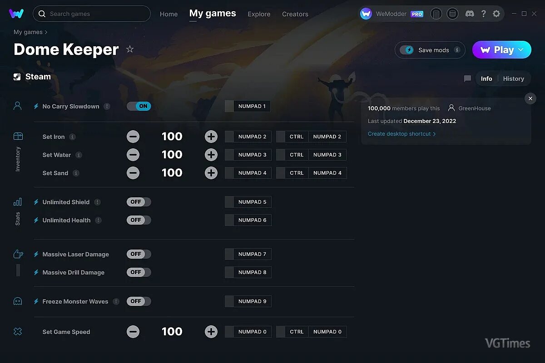Image resolution: width=545 pixels, height=363 pixels.
Task: Click the first window layout icon beside PRO badge
Action: [436, 14]
